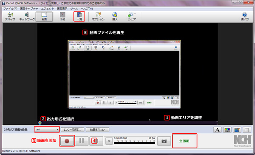The height and width of the screenshot is (155, 255).
Task: Click the シェア (Share) toolbar icon
Action: [x=131, y=17]
